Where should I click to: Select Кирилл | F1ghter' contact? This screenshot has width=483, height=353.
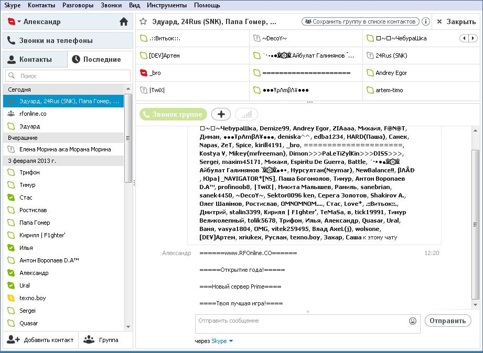point(63,235)
